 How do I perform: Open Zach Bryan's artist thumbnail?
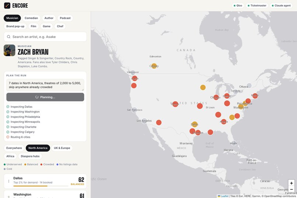[10, 51]
